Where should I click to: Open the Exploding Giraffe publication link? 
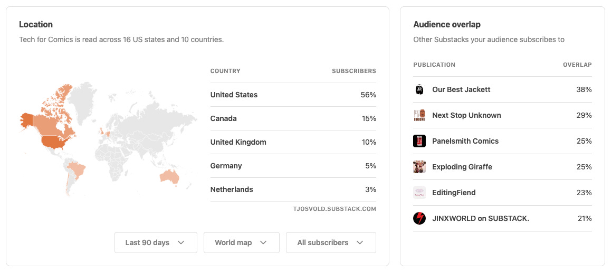tap(462, 167)
